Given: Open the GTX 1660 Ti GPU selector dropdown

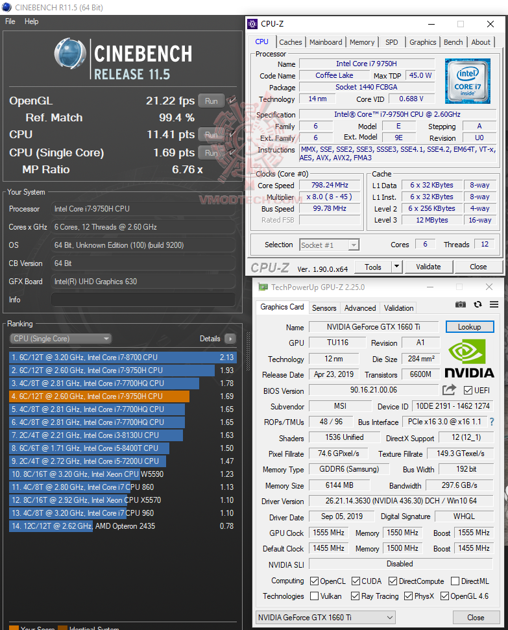Looking at the screenshot, I should click(326, 617).
